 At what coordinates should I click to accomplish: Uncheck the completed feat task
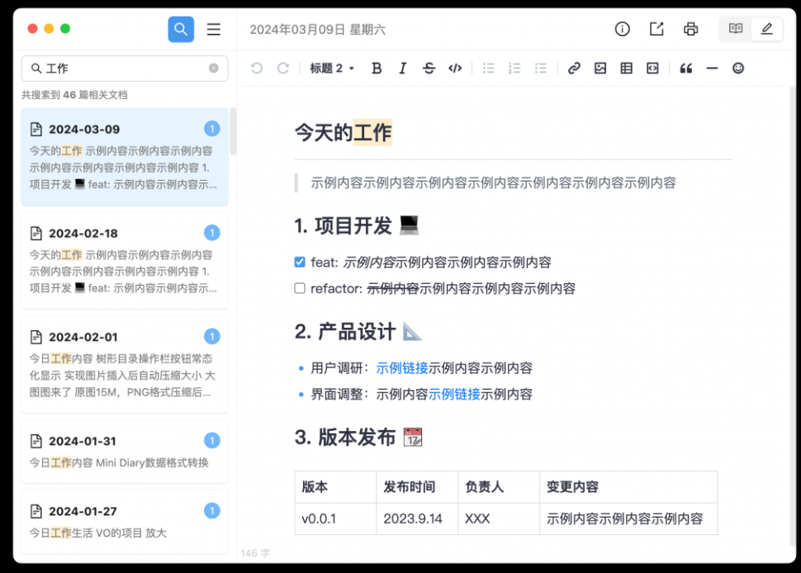298,262
